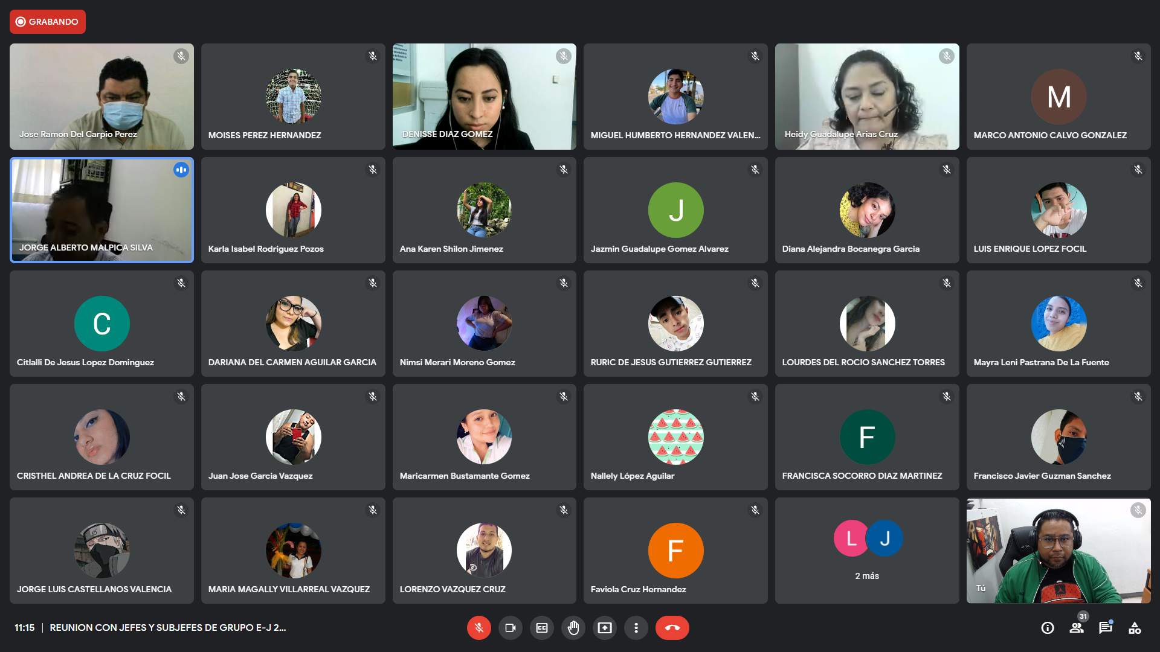
Task: Click muted mic icon on Karla Isabel tile
Action: [x=373, y=170]
